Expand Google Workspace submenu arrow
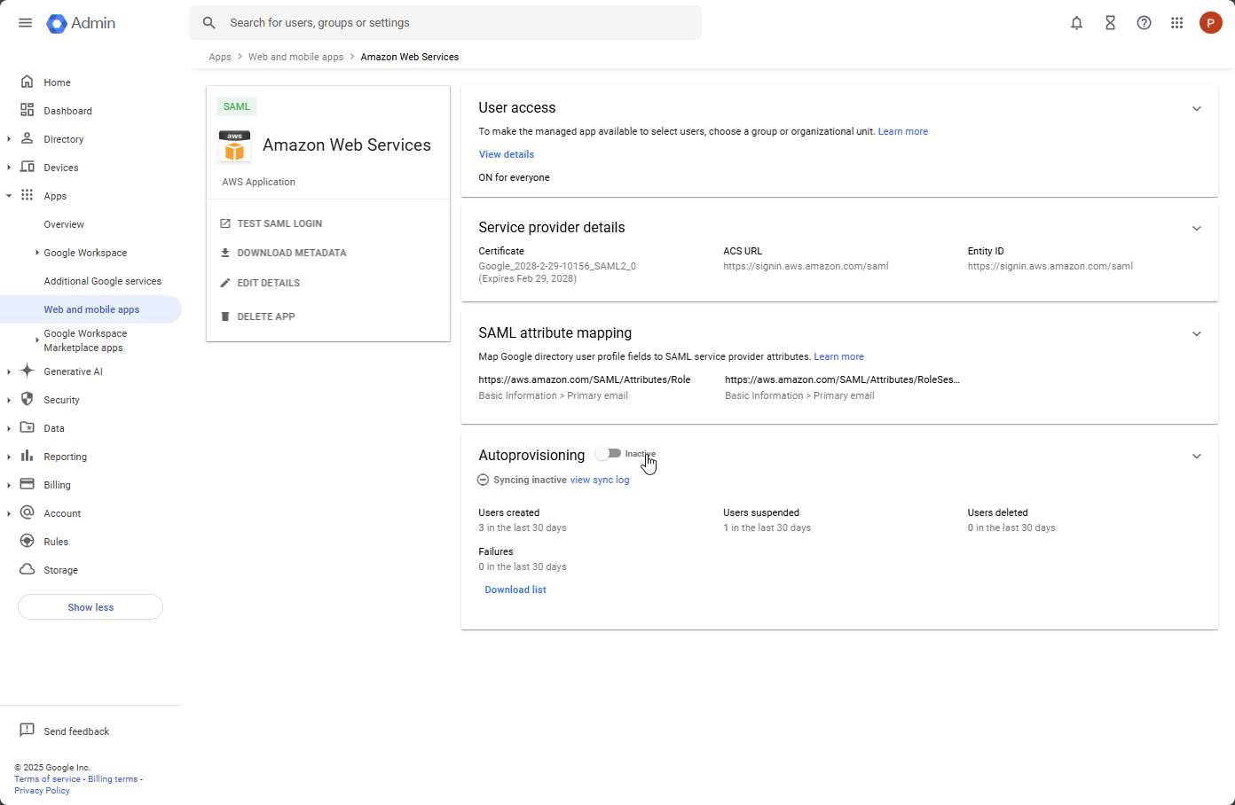 pyautogui.click(x=36, y=253)
